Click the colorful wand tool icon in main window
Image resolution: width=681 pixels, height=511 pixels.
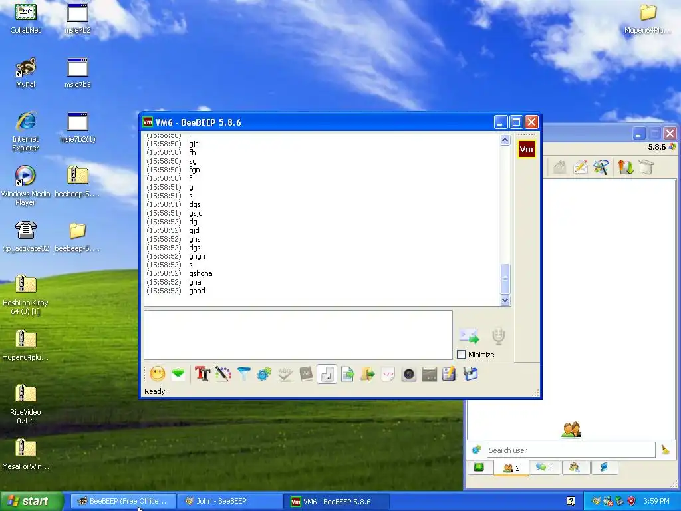click(601, 167)
